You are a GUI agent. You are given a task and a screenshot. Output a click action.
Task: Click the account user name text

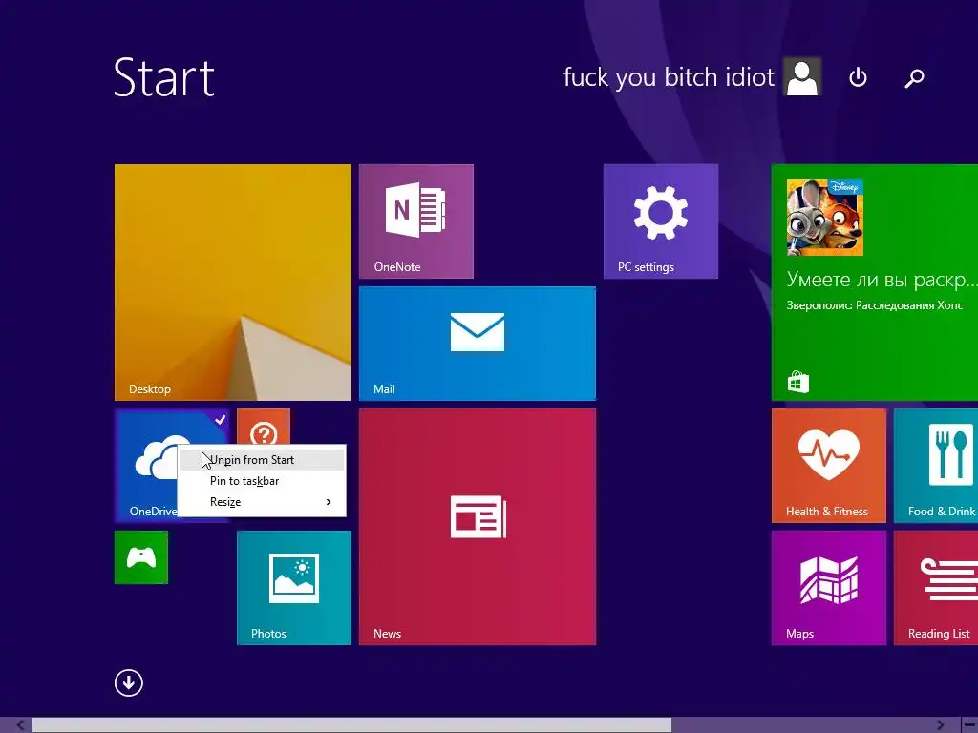tap(669, 77)
